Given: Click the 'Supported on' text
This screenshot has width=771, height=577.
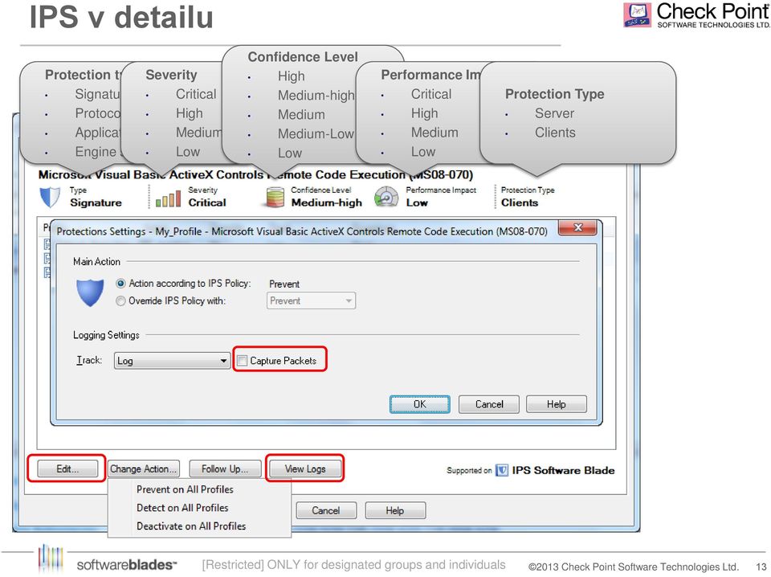Looking at the screenshot, I should click(469, 470).
